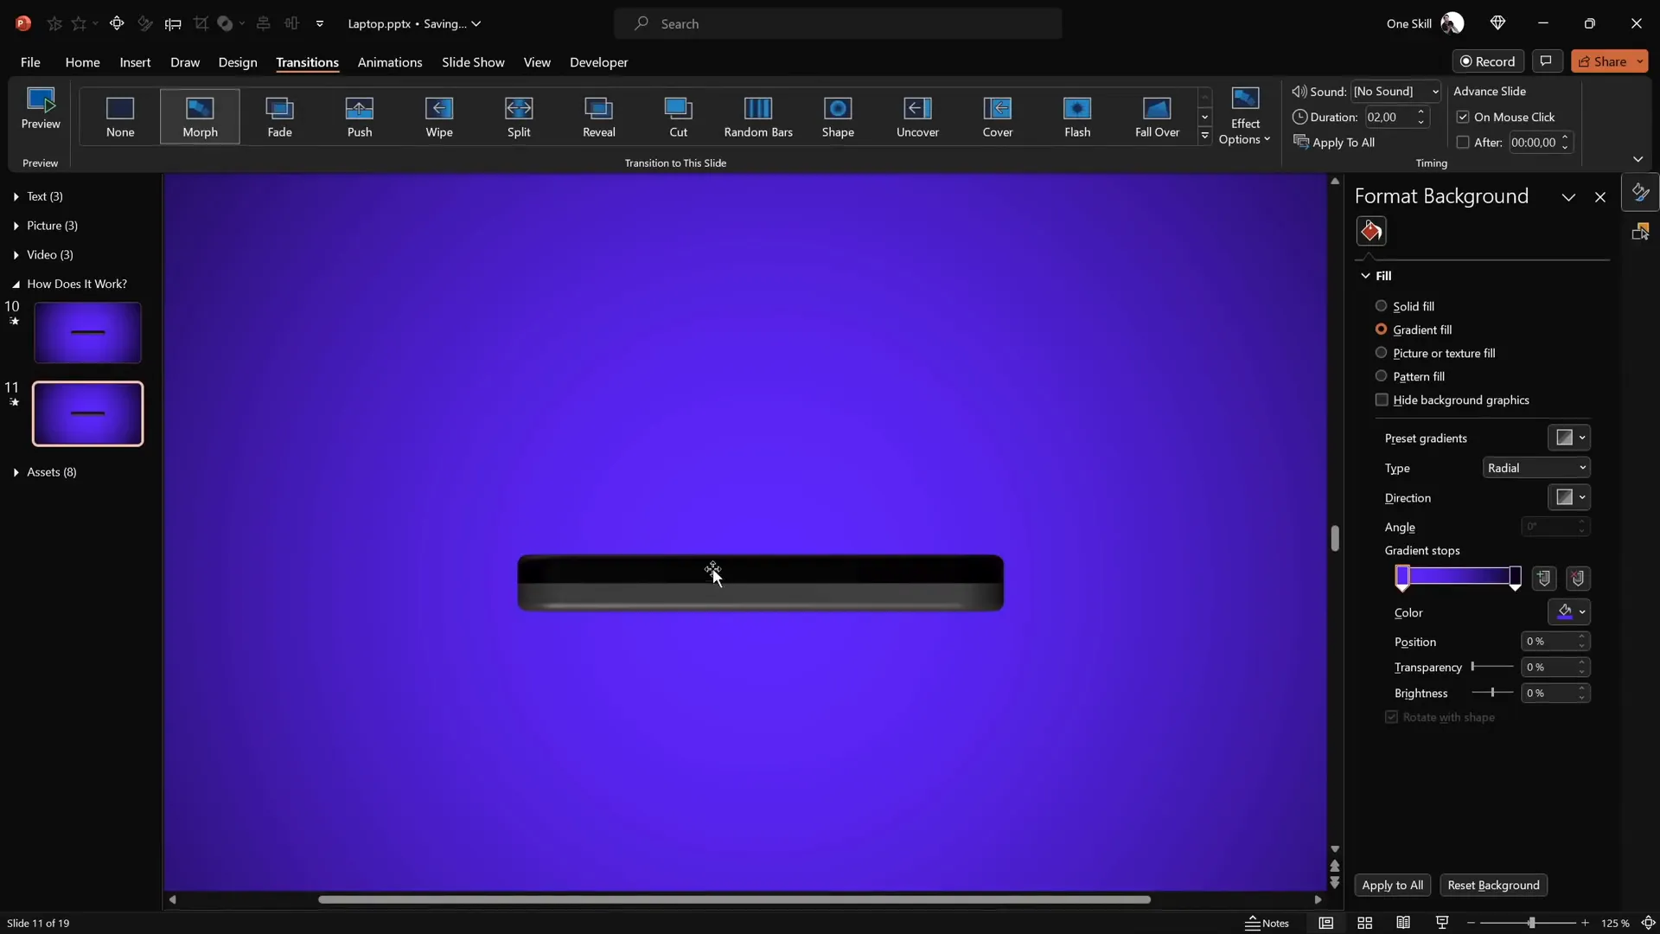Image resolution: width=1660 pixels, height=934 pixels.
Task: Open Reading View from the status bar
Action: [1404, 923]
